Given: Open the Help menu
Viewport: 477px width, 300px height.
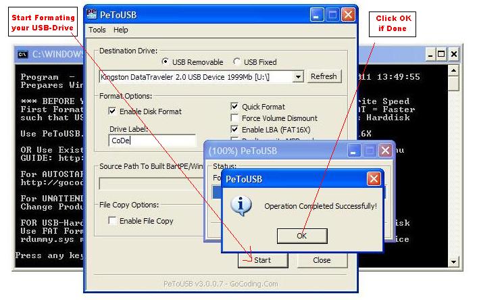Looking at the screenshot, I should tap(121, 30).
